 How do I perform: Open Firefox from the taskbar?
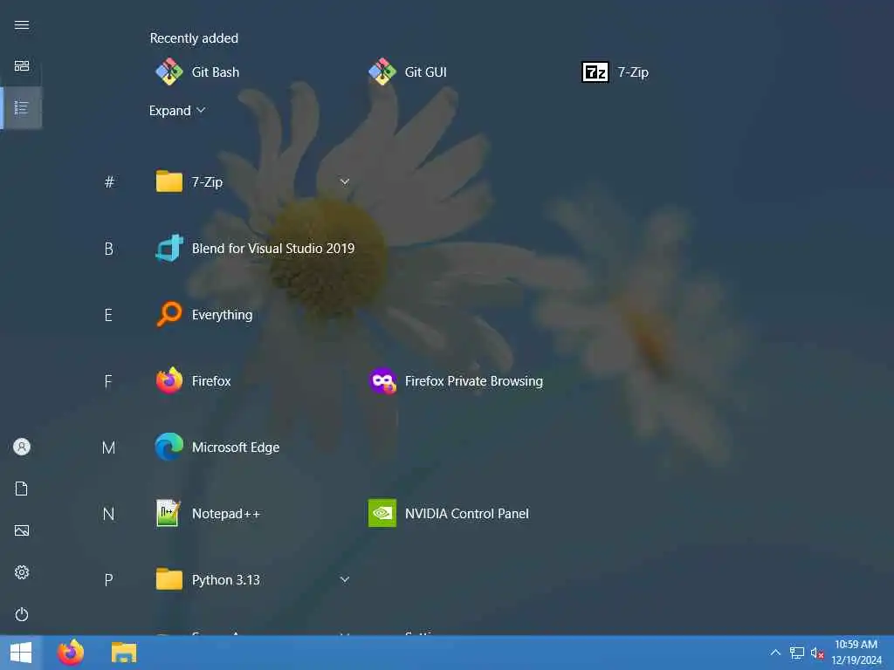tap(71, 653)
